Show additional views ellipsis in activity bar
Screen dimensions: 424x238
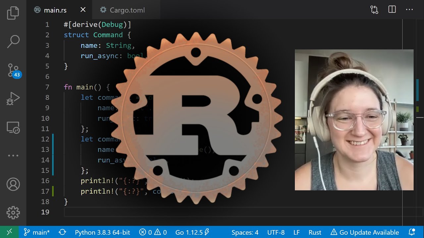tap(13, 155)
